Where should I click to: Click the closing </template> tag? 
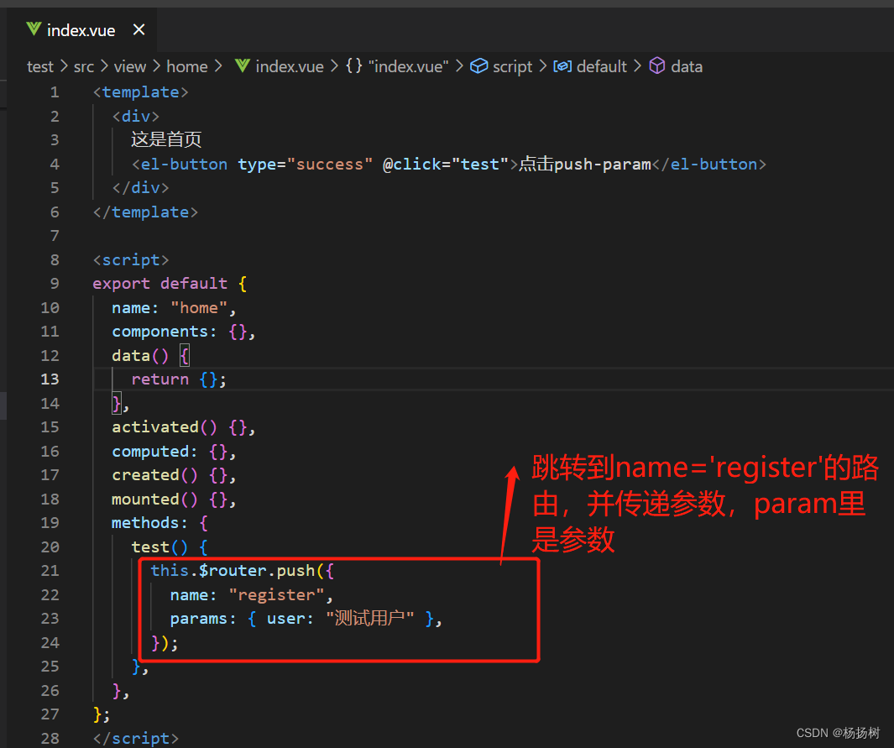tap(145, 212)
